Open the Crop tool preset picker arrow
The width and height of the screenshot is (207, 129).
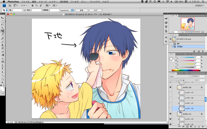(x=6, y=10)
